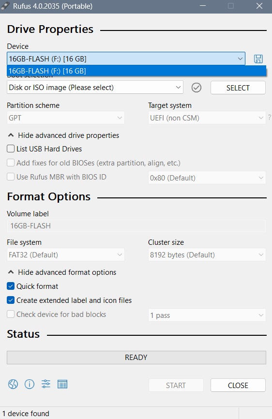Image resolution: width=272 pixels, height=419 pixels.
Task: Open the Boot selection dropdown
Action: tap(95, 88)
